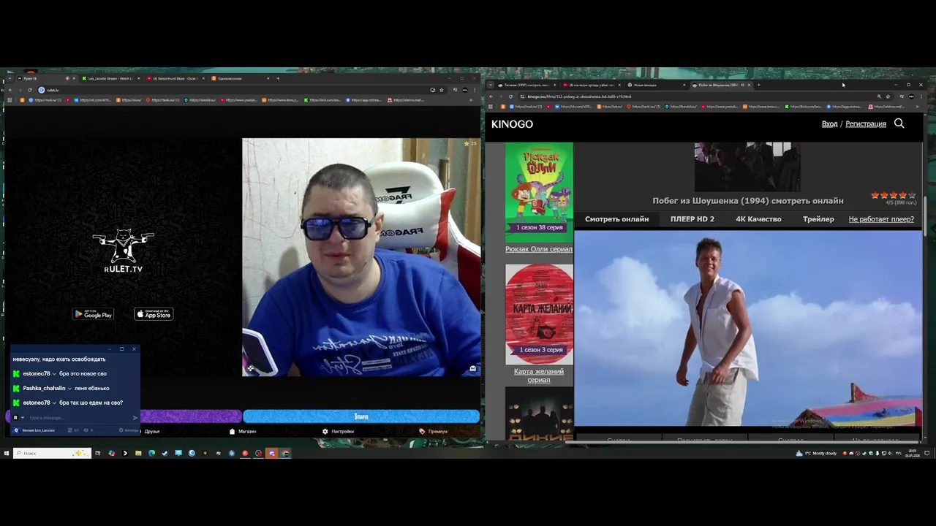Click the Не работает плеер? link
The image size is (936, 526).
[881, 219]
